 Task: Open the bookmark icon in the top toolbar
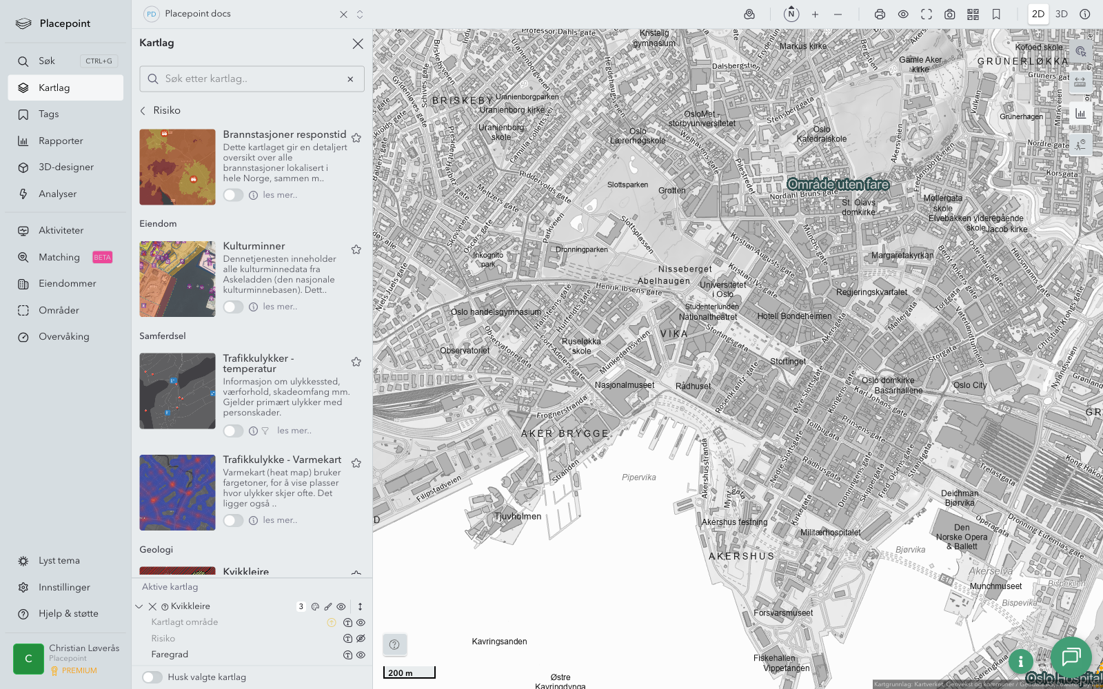pos(996,14)
